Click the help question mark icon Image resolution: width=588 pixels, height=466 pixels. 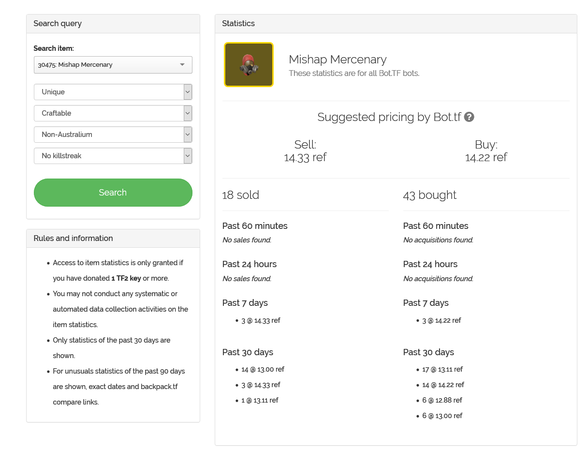coord(469,117)
